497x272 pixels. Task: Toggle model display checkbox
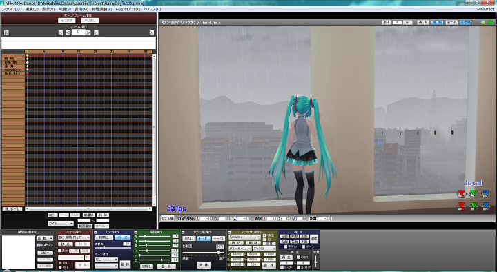click(60, 251)
